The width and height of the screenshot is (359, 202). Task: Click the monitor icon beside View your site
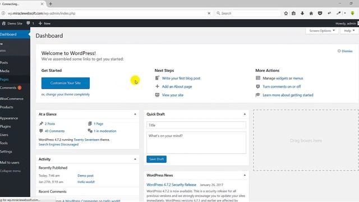[x=157, y=95]
